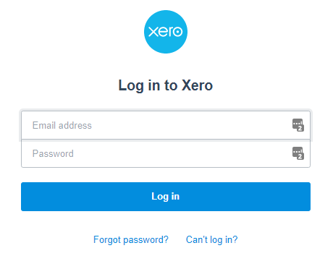Screen dimensions: 333x269
Task: Open password manager icon in Email address field
Action: pyautogui.click(x=298, y=125)
